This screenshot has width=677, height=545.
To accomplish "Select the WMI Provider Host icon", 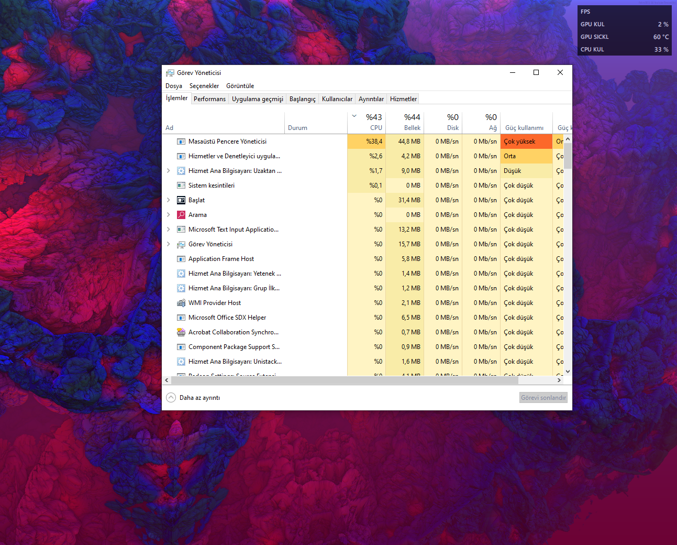I will (181, 303).
